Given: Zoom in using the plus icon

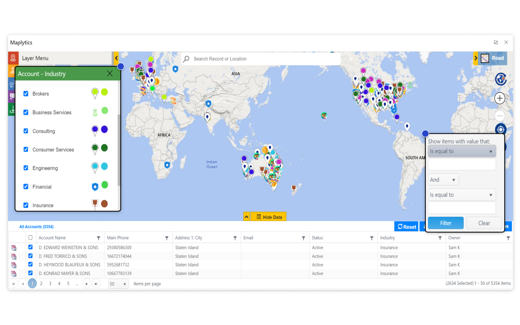Looking at the screenshot, I should click(500, 98).
